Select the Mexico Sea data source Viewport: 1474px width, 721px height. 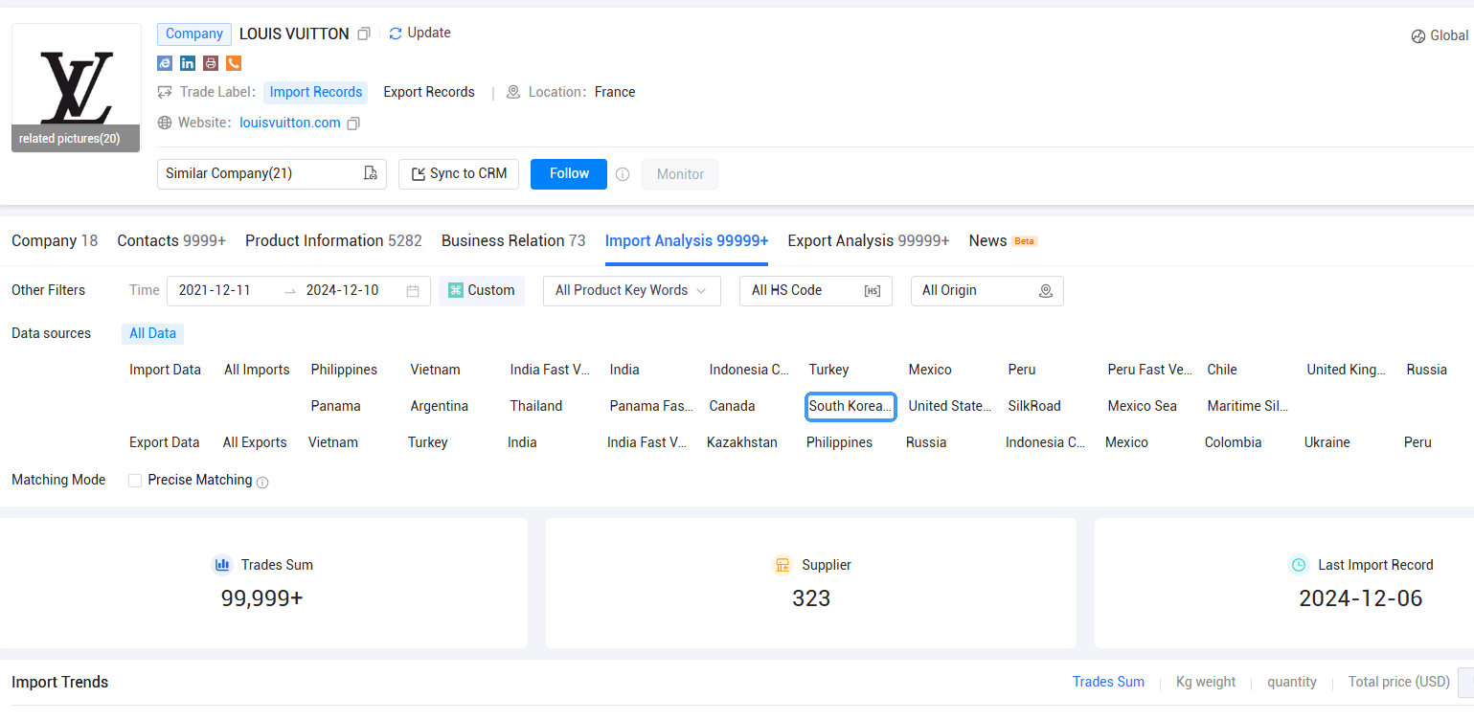1142,407
